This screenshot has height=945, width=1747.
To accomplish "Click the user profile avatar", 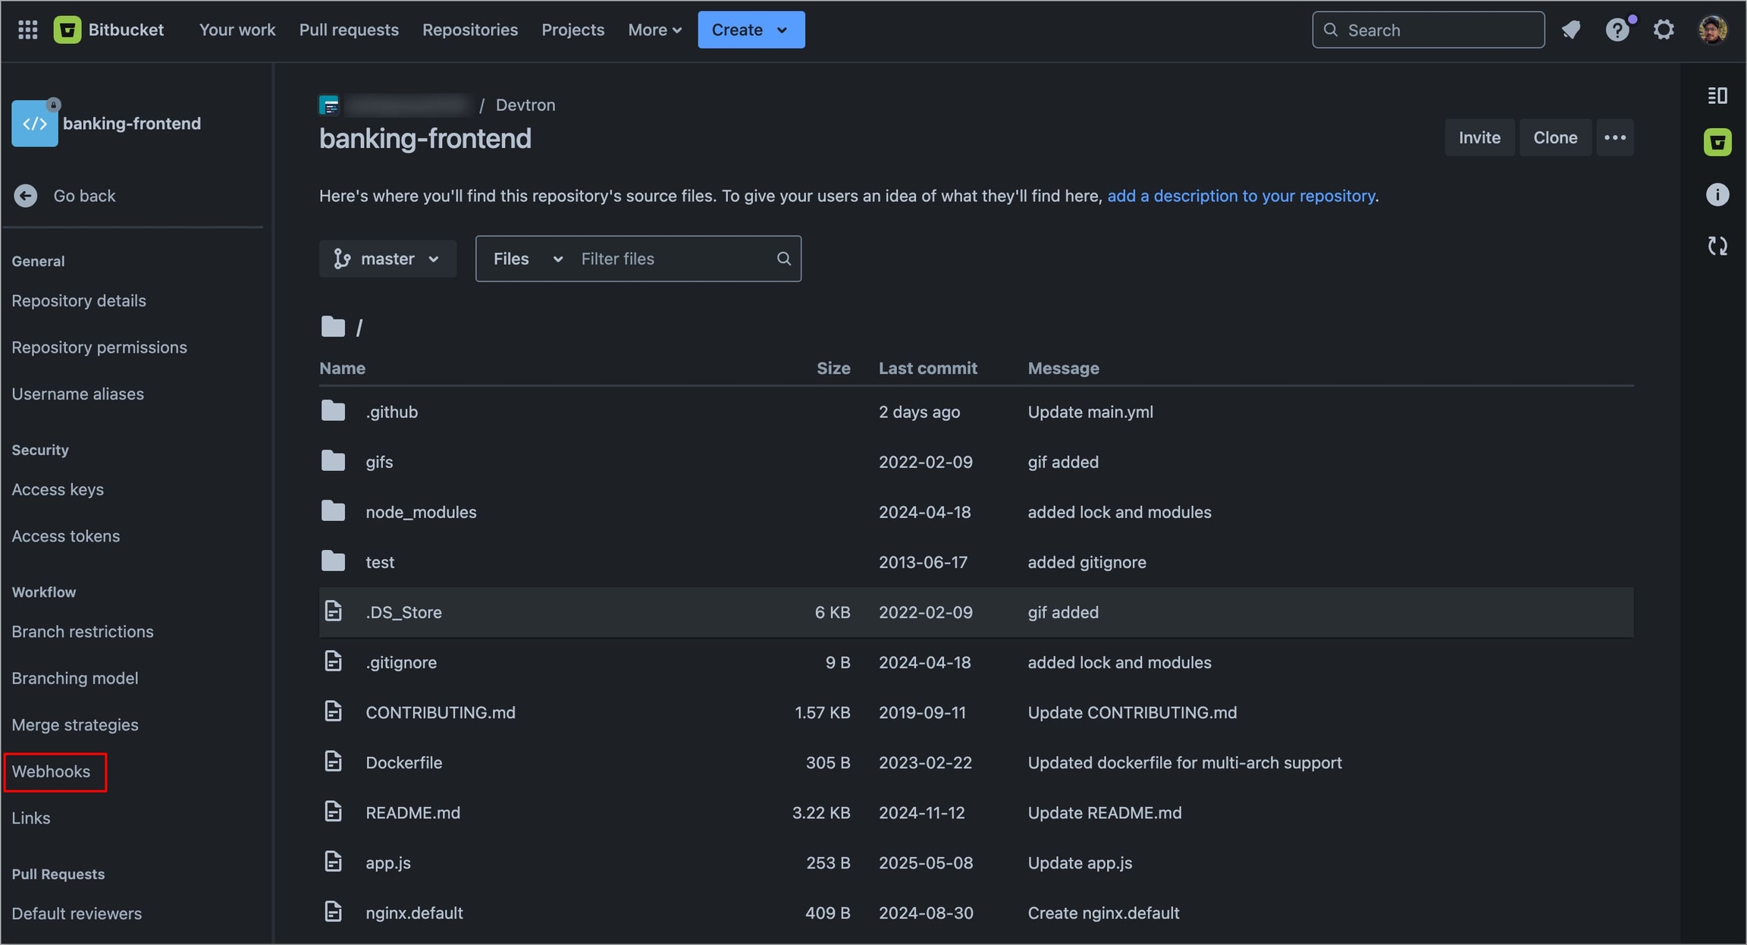I will coord(1712,30).
